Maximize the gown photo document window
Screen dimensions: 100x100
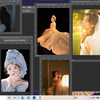tap(65, 4)
